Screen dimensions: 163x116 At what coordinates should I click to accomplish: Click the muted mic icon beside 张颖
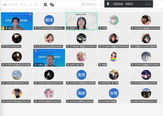point(100,65)
